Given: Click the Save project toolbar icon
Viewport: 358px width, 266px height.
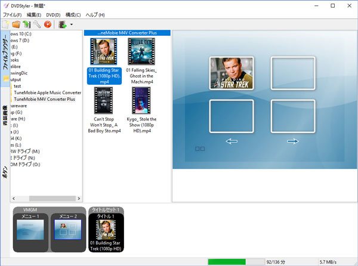Looking at the screenshot, I should pyautogui.click(x=26, y=24).
